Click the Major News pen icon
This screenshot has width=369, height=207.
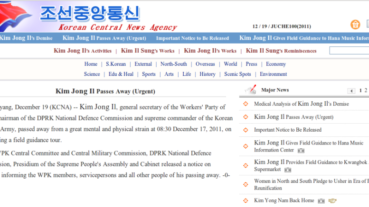pyautogui.click(x=250, y=90)
